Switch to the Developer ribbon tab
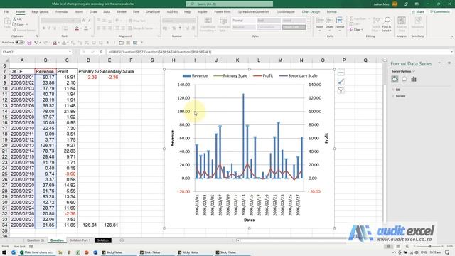Screen dimensions: 455x256 [153, 11]
